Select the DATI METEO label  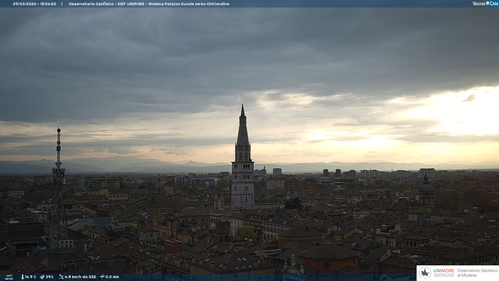[9, 277]
